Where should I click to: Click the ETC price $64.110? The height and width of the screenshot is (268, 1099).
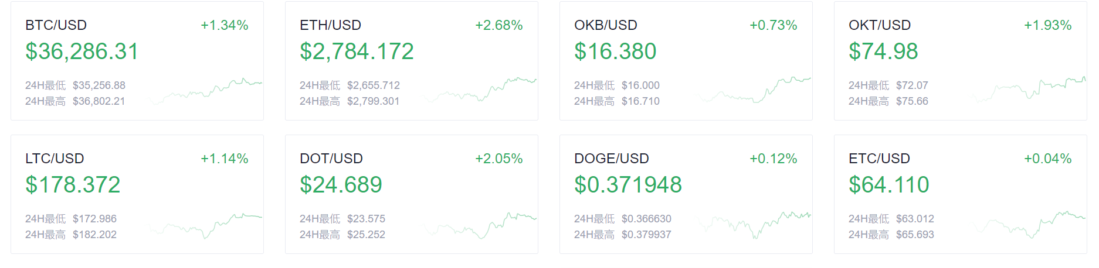click(889, 185)
